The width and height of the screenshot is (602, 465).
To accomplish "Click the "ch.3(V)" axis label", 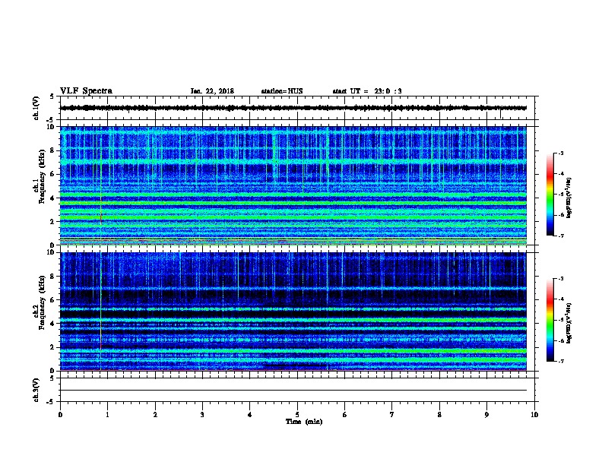I will pos(36,391).
